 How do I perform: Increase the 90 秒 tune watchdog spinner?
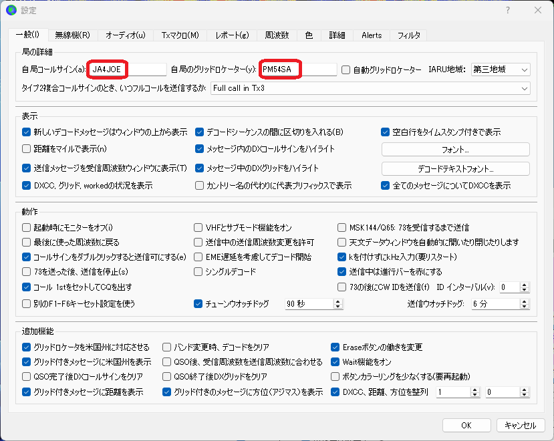(338, 301)
